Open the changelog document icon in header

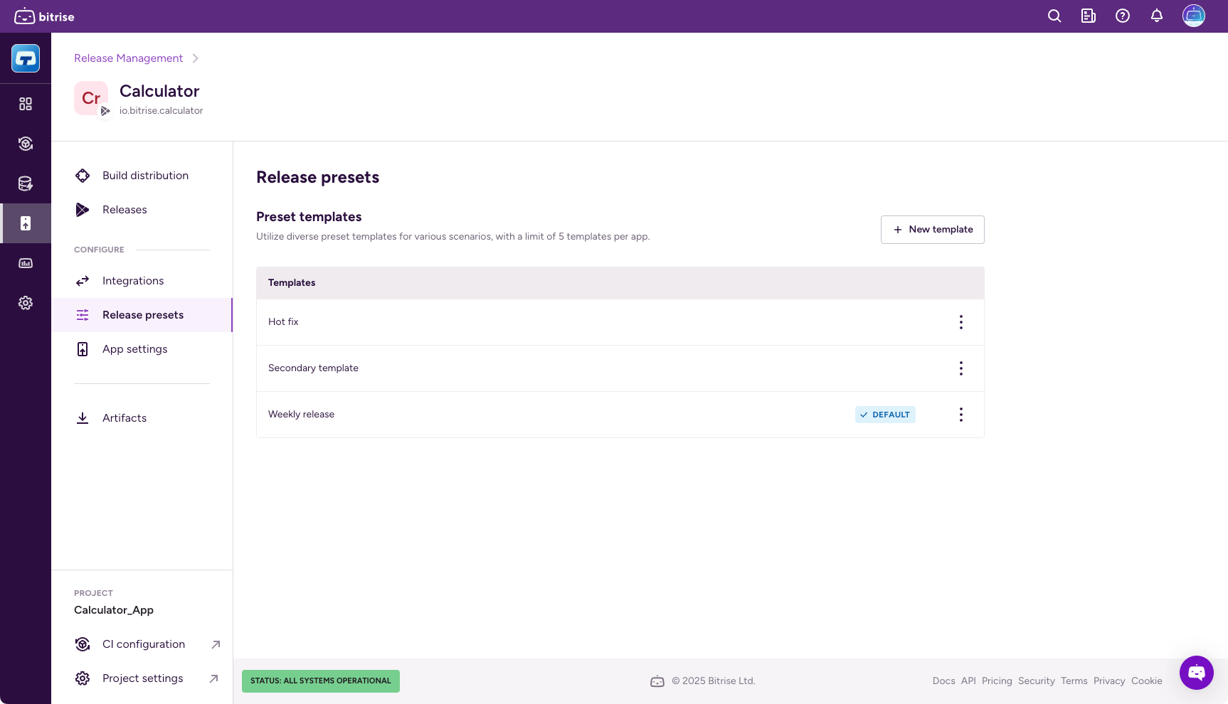click(x=1089, y=16)
